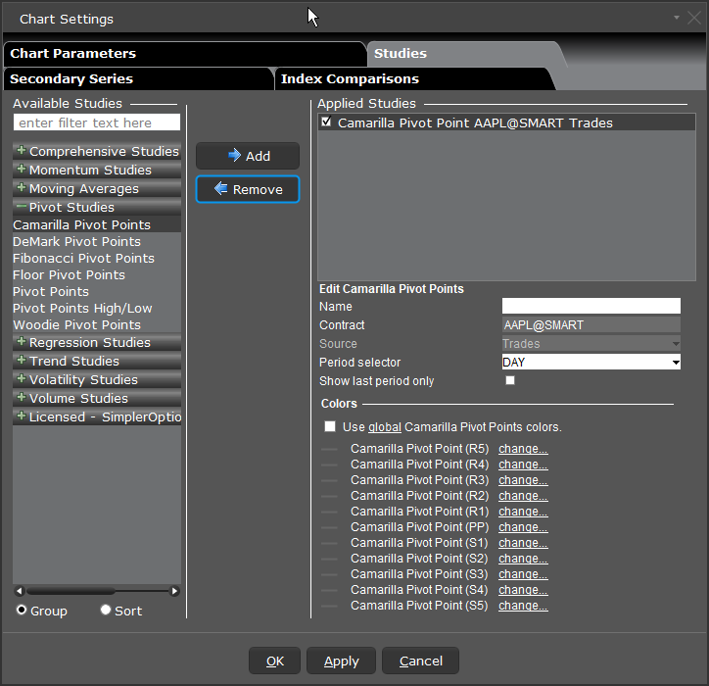The width and height of the screenshot is (709, 686).
Task: Change color for Camarilla Pivot Point (R3)
Action: pos(523,479)
